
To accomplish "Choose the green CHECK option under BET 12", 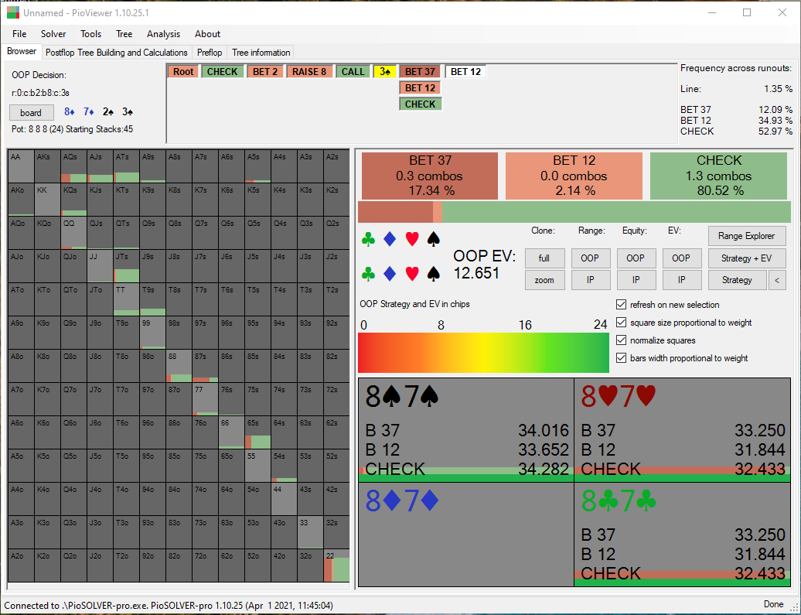I will point(420,104).
